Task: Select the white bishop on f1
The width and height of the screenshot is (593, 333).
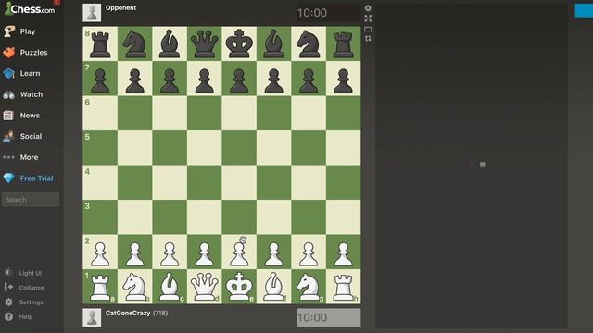Action: 274,287
